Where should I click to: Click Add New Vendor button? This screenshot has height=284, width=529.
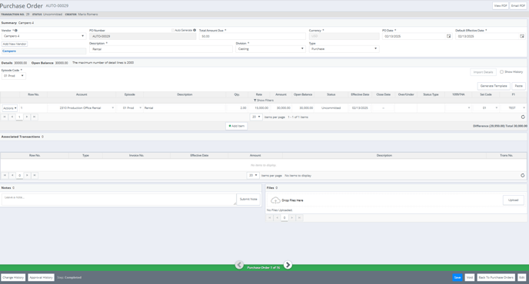(x=15, y=44)
